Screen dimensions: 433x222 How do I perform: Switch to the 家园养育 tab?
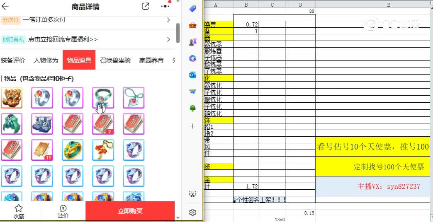point(151,60)
